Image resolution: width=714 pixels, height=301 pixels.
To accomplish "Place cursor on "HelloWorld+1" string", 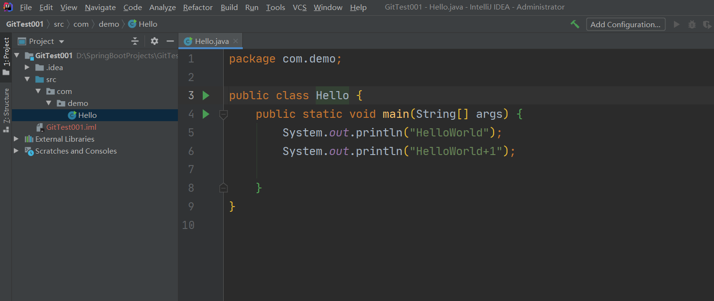I will (457, 151).
